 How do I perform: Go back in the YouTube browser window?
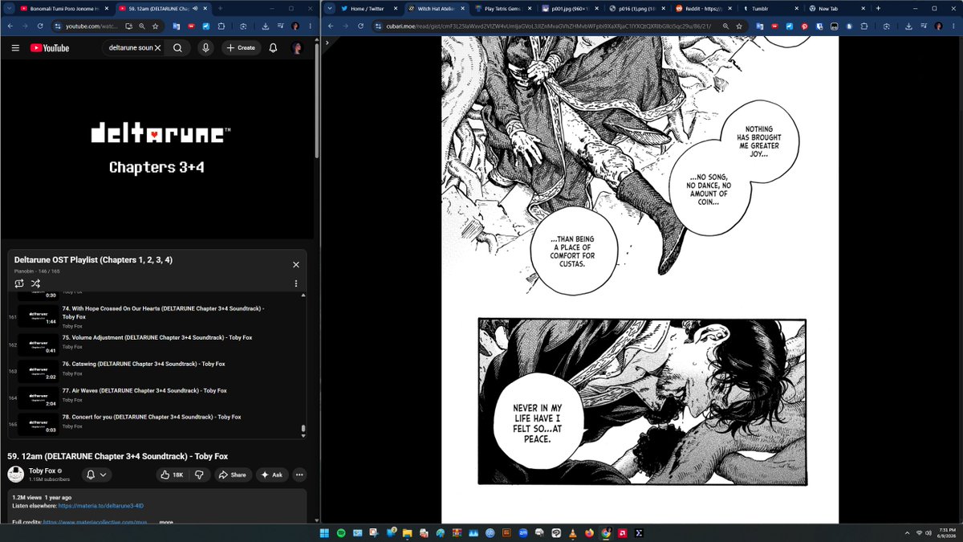[10, 26]
